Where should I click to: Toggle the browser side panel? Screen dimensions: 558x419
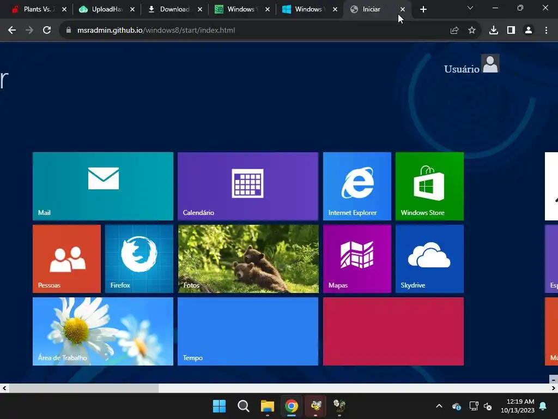pos(511,31)
